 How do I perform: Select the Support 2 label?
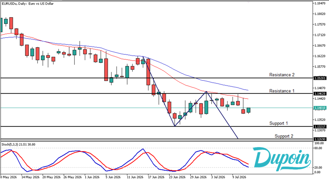point(284,136)
